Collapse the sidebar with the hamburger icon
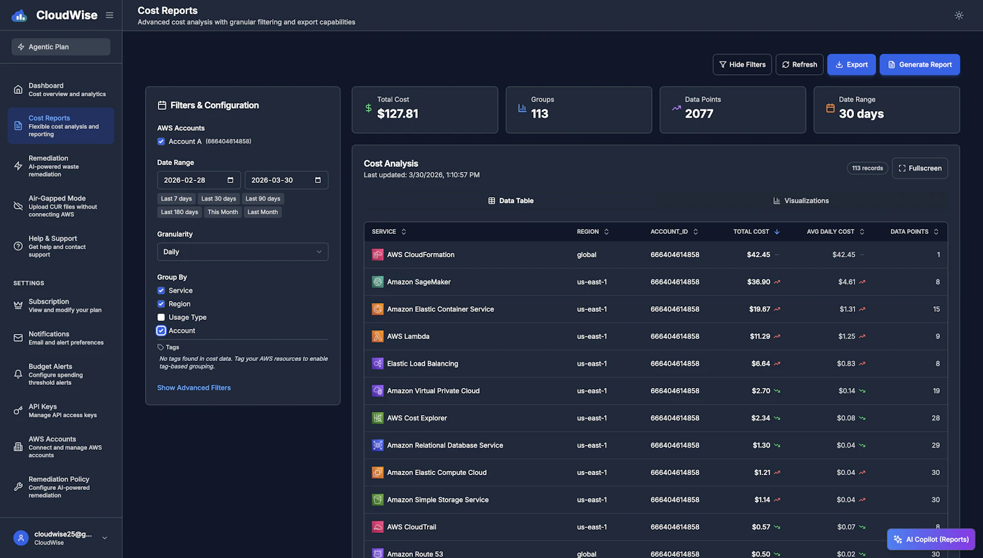Image resolution: width=983 pixels, height=558 pixels. coord(109,15)
